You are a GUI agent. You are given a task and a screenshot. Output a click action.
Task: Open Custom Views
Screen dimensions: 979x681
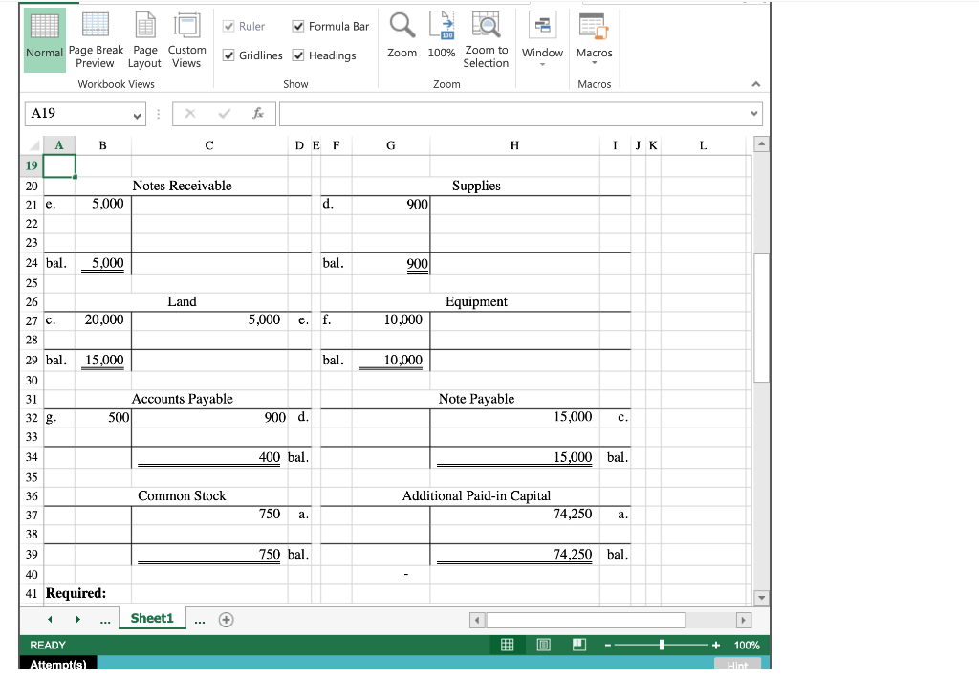click(186, 40)
